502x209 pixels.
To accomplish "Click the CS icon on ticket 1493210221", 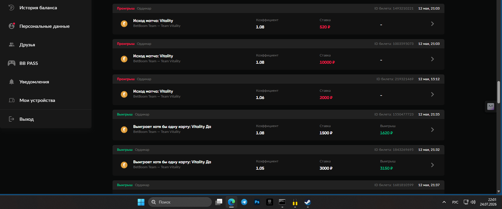I will pyautogui.click(x=124, y=24).
